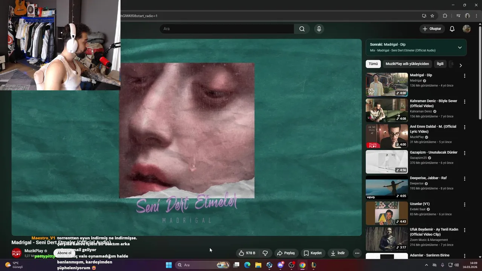Open taskbar volume control

tap(457, 265)
